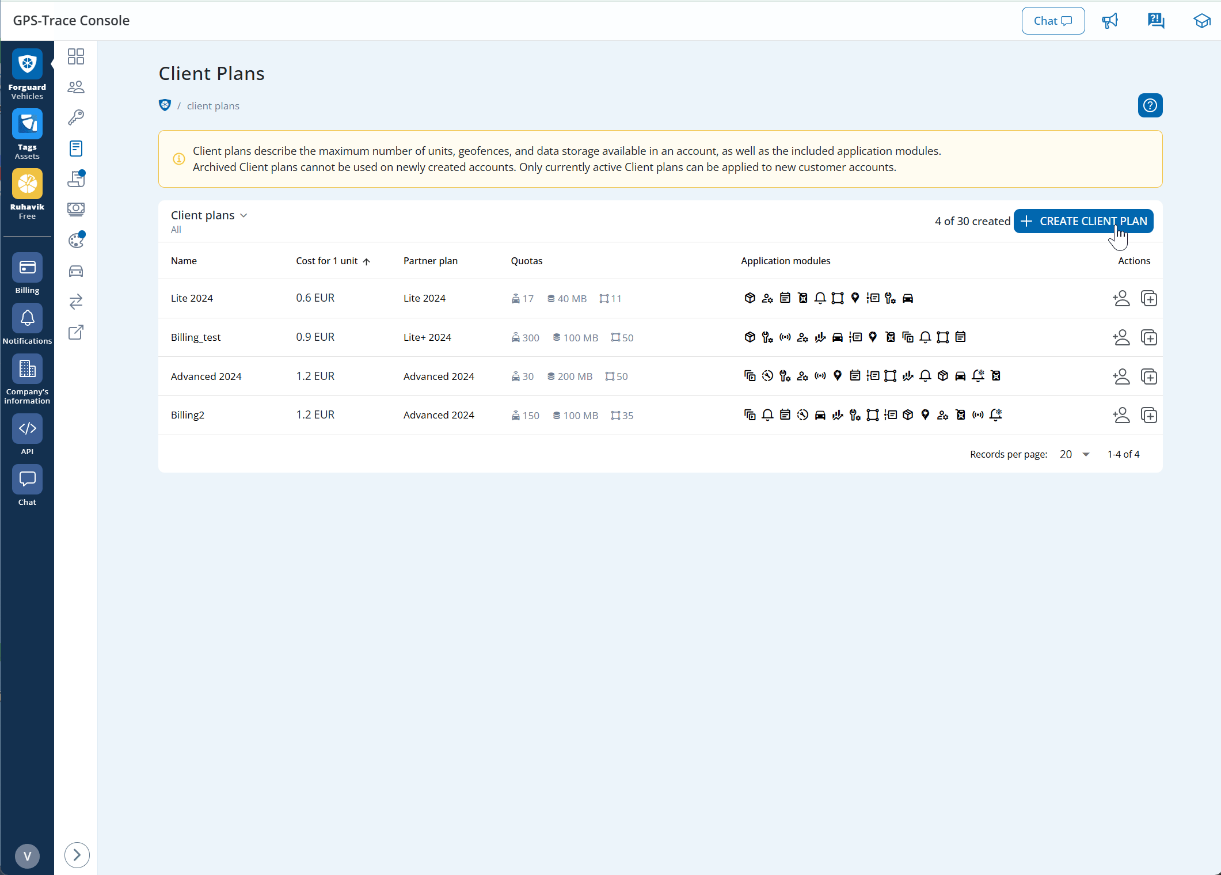Image resolution: width=1221 pixels, height=875 pixels.
Task: Open the Advanced 2024 plan row
Action: coord(206,376)
